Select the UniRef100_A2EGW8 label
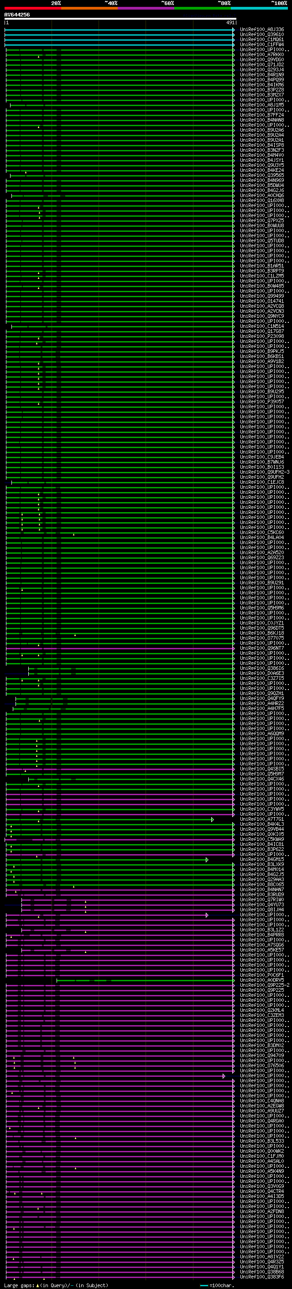The height and width of the screenshot is (1289, 292). click(x=262, y=1106)
